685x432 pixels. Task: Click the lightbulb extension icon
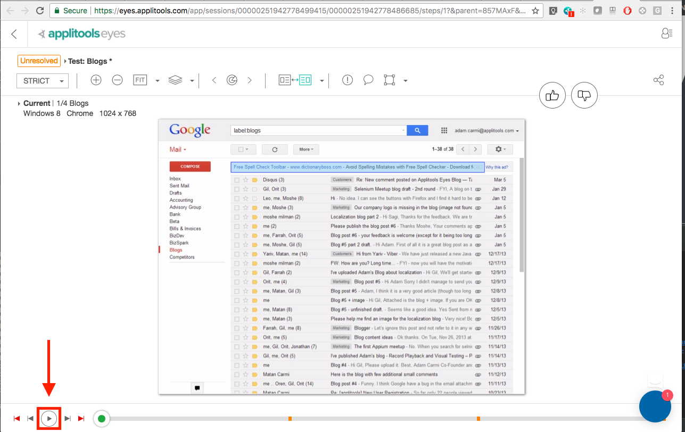pyautogui.click(x=554, y=11)
